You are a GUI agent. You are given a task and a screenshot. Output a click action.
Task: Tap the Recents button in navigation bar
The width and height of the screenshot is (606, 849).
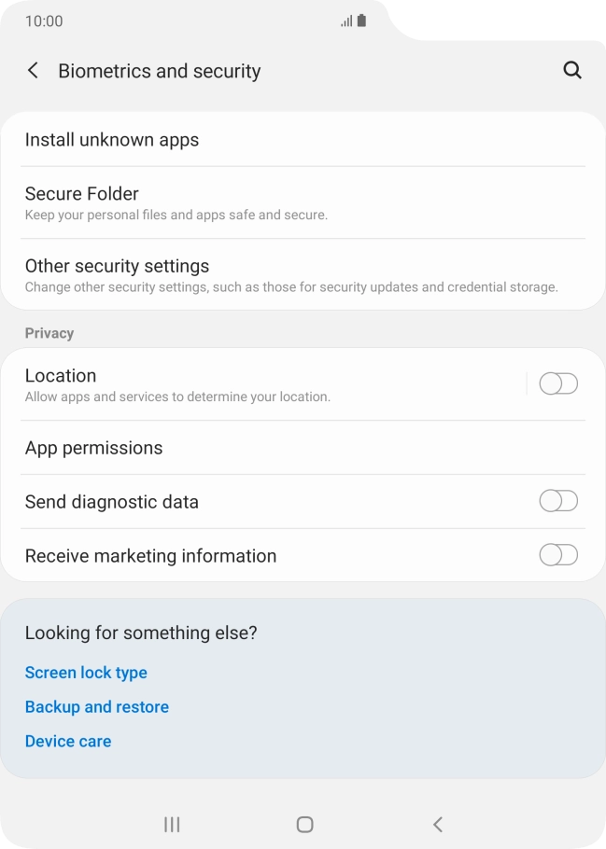(x=171, y=825)
